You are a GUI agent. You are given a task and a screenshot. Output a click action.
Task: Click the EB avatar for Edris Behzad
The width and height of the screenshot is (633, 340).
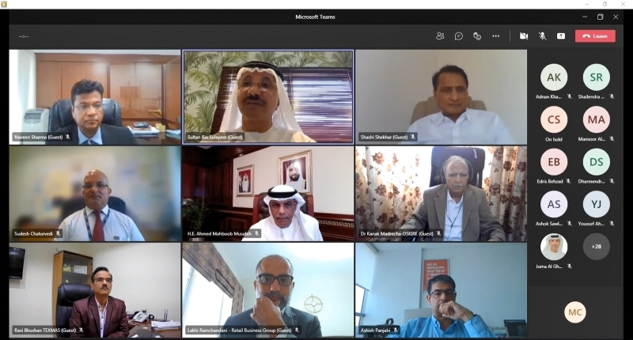(554, 161)
